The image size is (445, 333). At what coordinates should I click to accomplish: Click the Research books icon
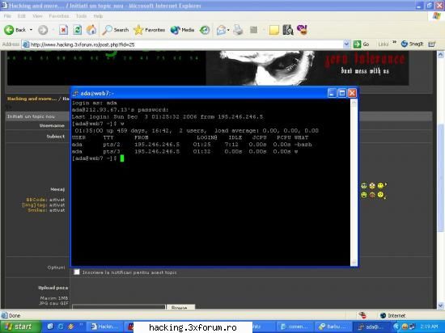click(288, 30)
